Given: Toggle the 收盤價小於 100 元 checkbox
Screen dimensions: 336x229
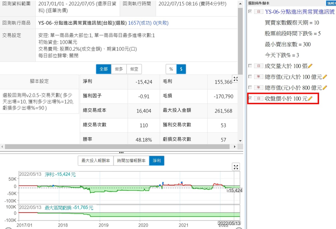Looking at the screenshot, I should pyautogui.click(x=250, y=99).
